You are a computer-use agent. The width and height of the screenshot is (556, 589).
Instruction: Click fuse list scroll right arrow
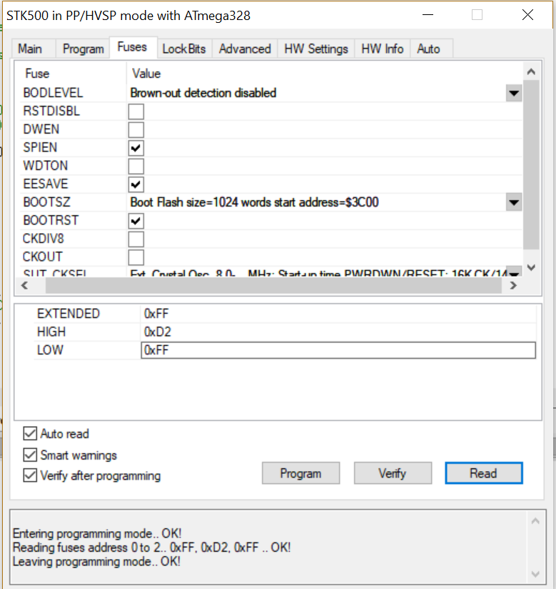tap(513, 285)
